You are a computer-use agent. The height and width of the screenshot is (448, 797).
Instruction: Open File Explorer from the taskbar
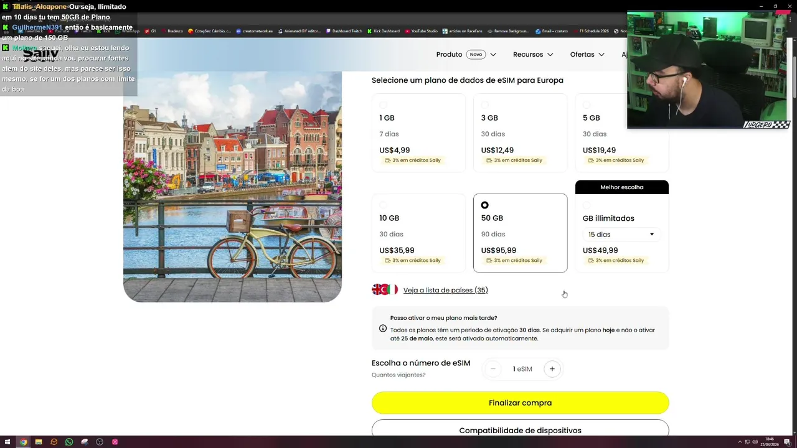point(39,442)
